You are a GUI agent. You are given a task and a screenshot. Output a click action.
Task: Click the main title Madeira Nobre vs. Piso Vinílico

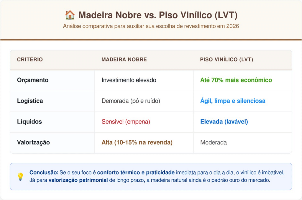click(x=158, y=15)
